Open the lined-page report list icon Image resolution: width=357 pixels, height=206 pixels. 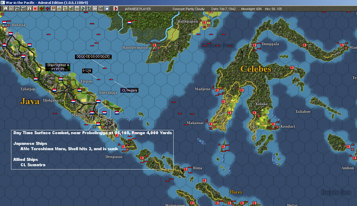[x=12, y=9]
